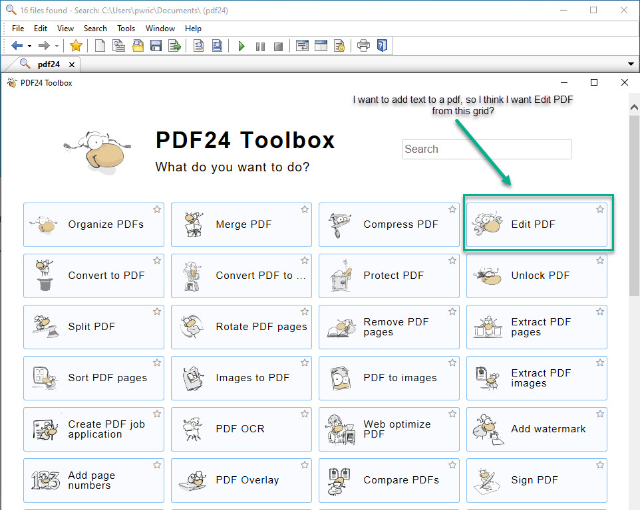Favorite the Edit PDF tile star

(x=600, y=209)
